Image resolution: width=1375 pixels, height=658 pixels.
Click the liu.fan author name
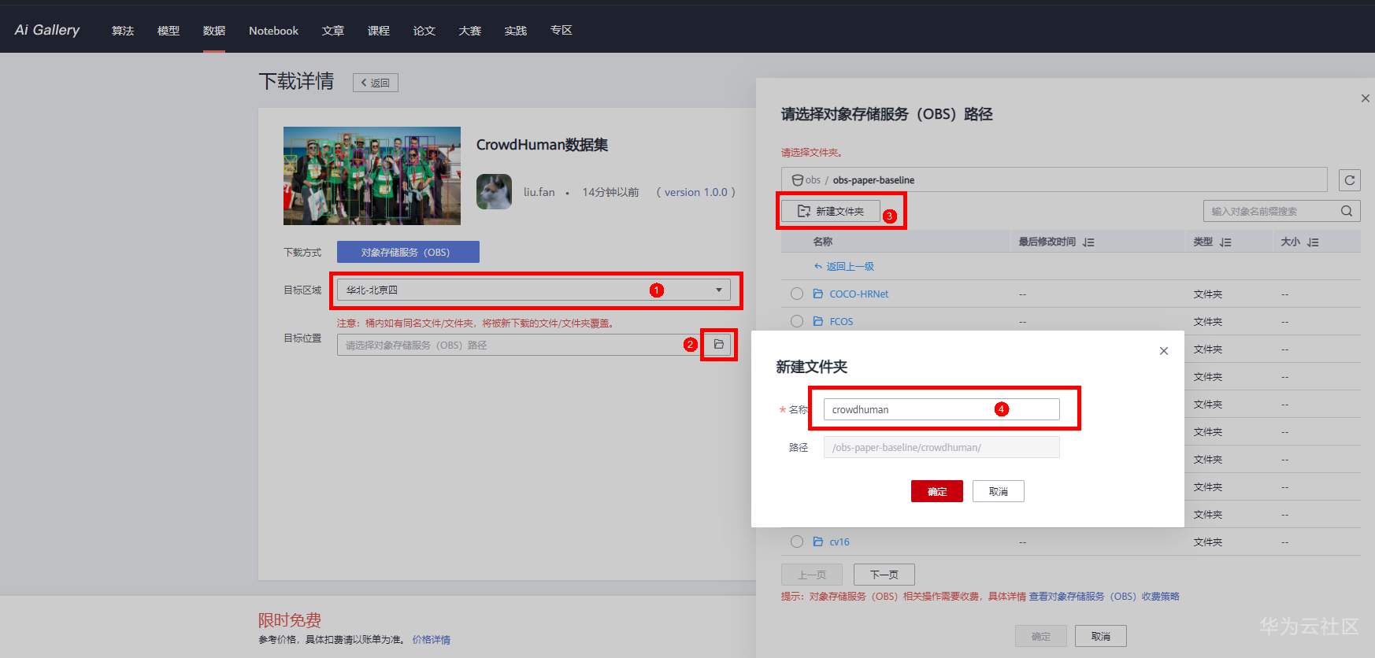click(539, 192)
